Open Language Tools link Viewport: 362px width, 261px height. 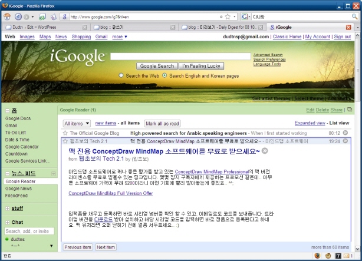267,64
